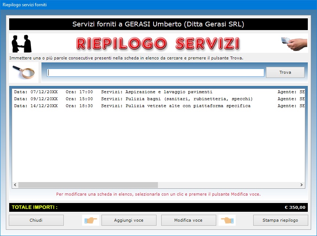Focus the search text field

tap(155, 73)
